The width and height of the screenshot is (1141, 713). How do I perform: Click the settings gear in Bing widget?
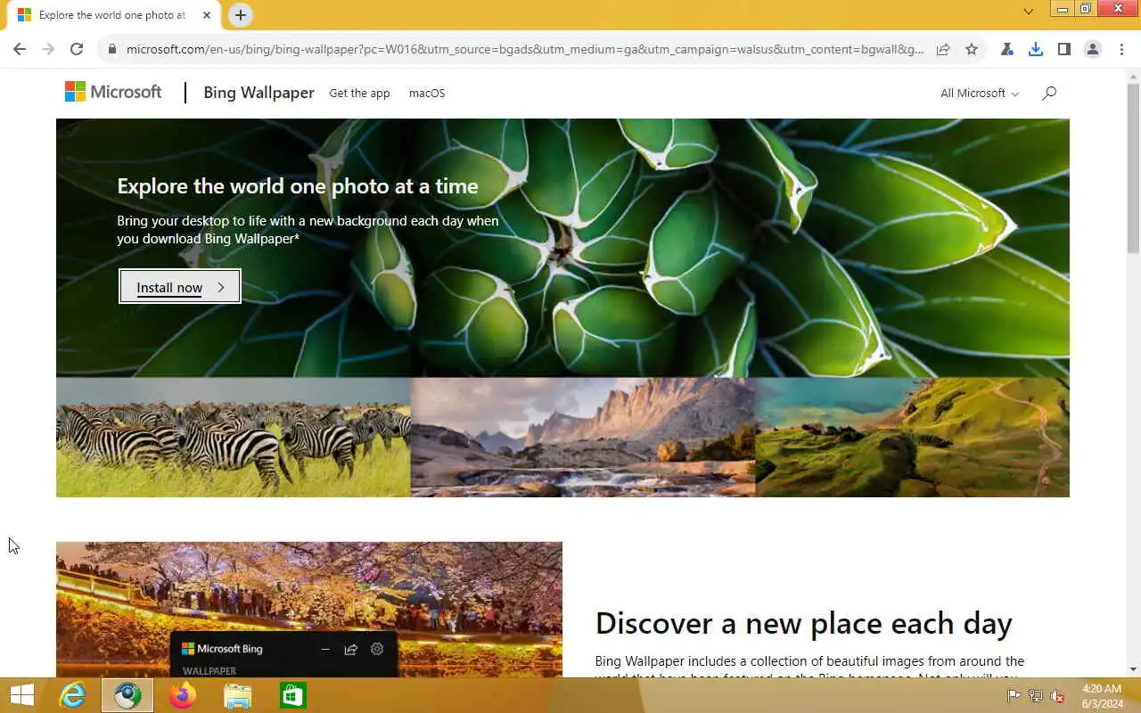coord(377,650)
